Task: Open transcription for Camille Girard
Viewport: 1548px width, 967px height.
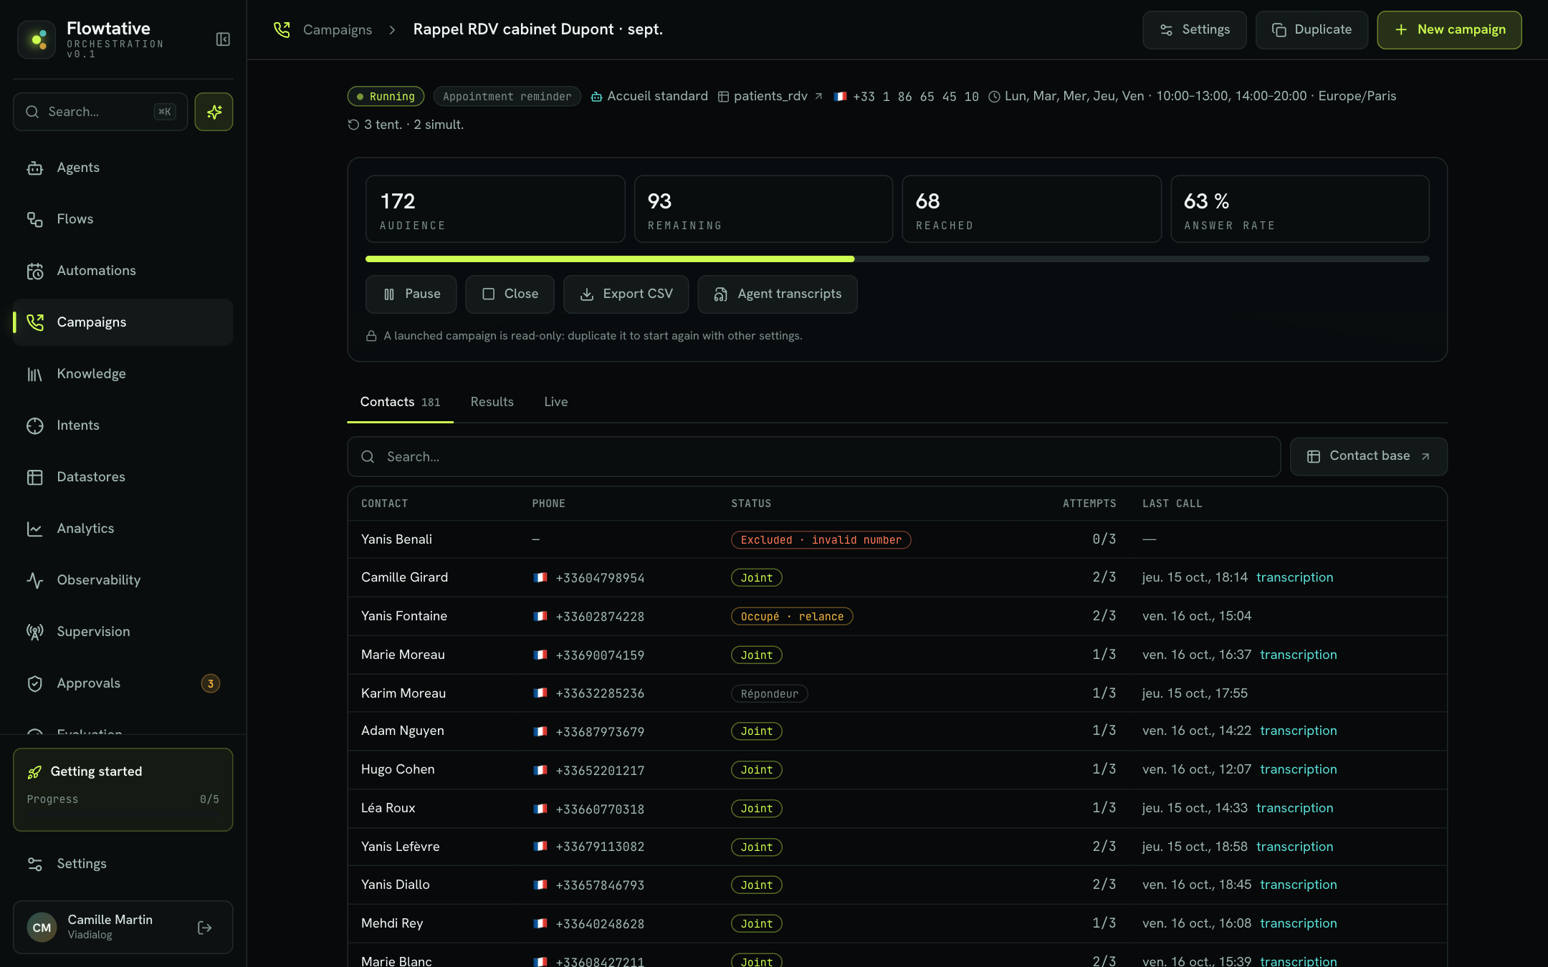Action: coord(1294,577)
